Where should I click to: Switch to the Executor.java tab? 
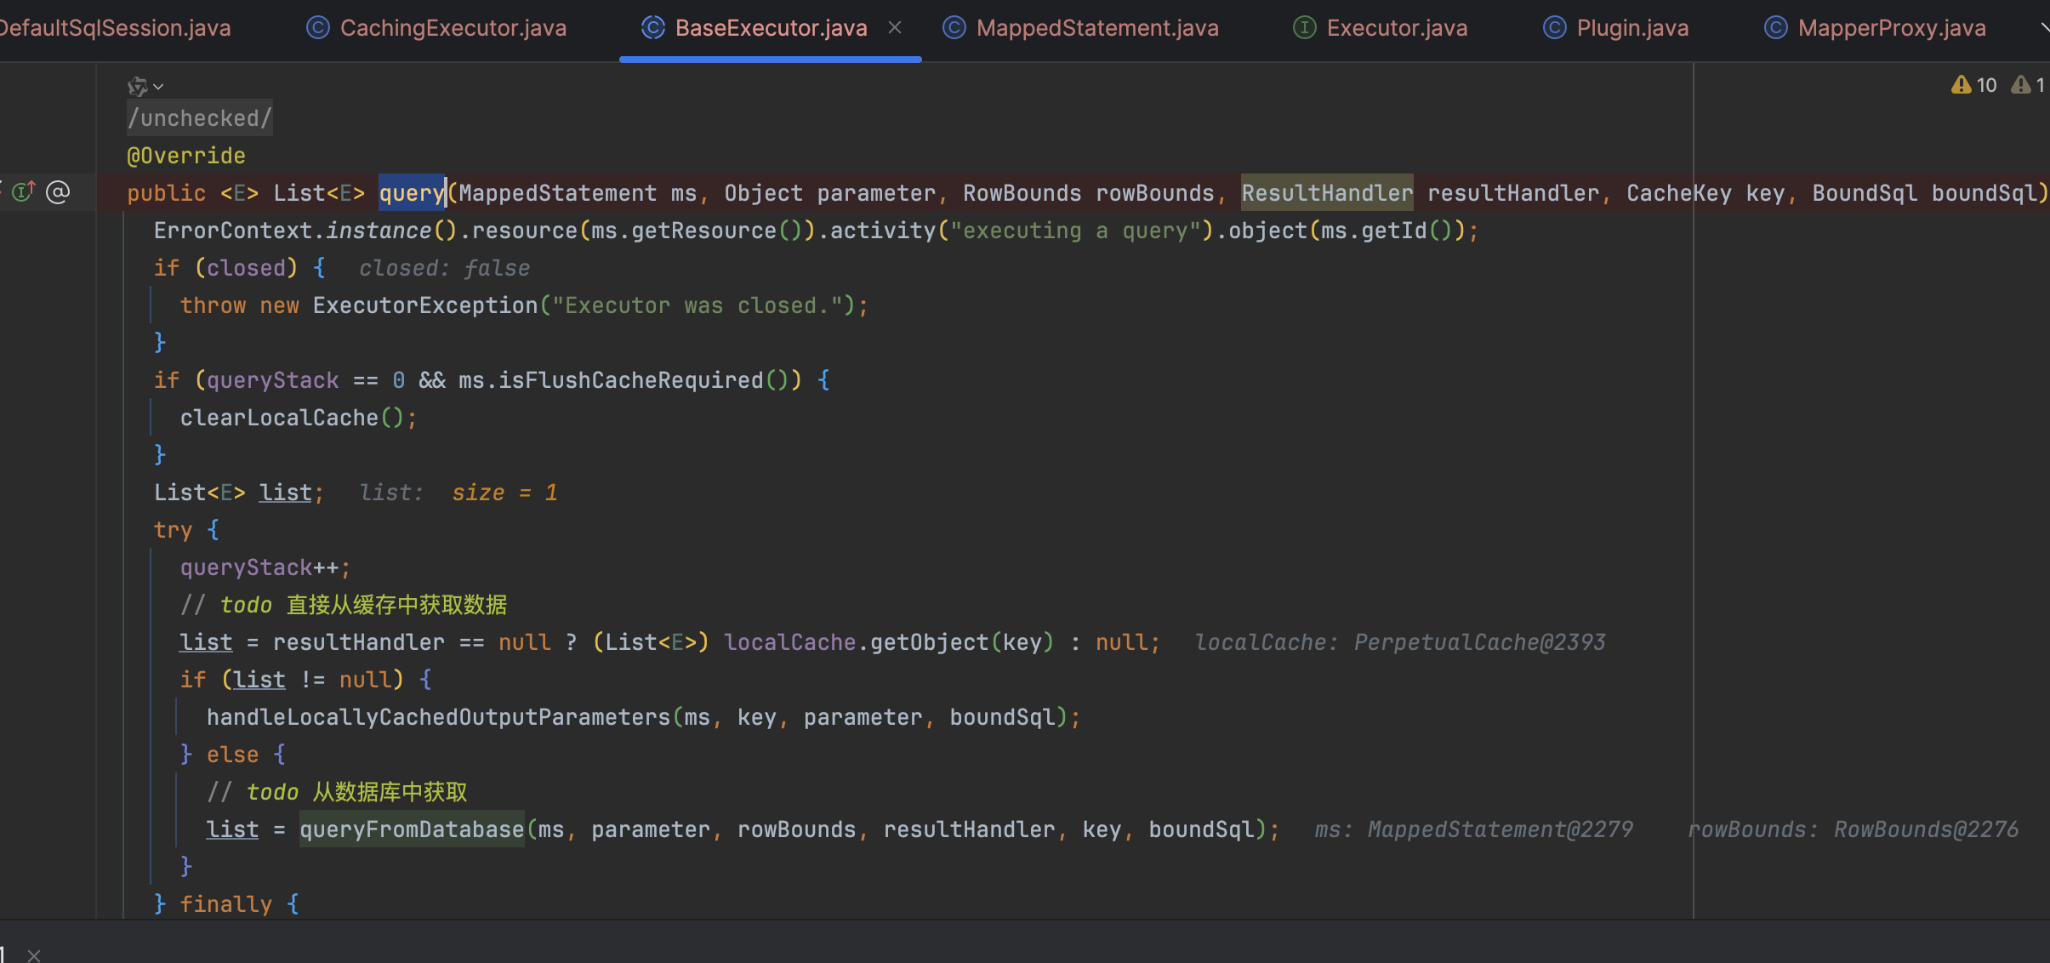[1397, 28]
